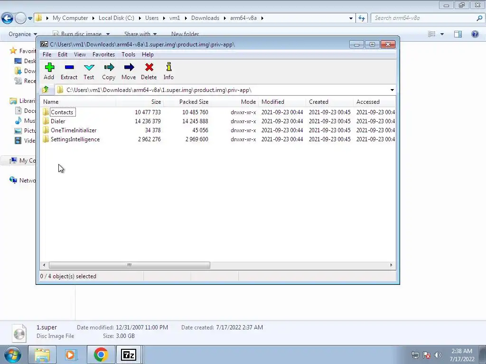Sort by the Packed Size column header
486x364 pixels.
click(x=187, y=102)
